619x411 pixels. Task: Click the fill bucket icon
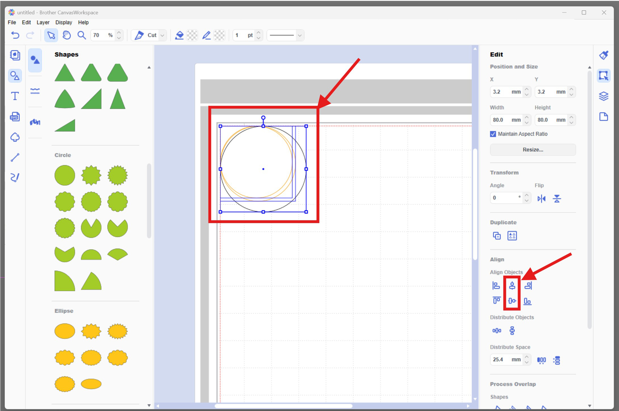pyautogui.click(x=179, y=35)
